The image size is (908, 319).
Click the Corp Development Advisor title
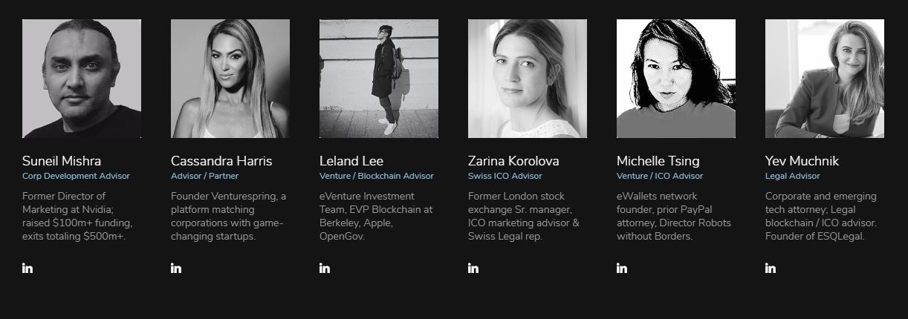tap(76, 177)
